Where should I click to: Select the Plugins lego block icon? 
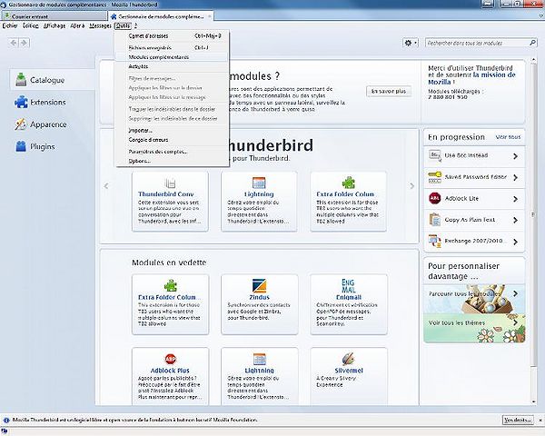pos(21,146)
